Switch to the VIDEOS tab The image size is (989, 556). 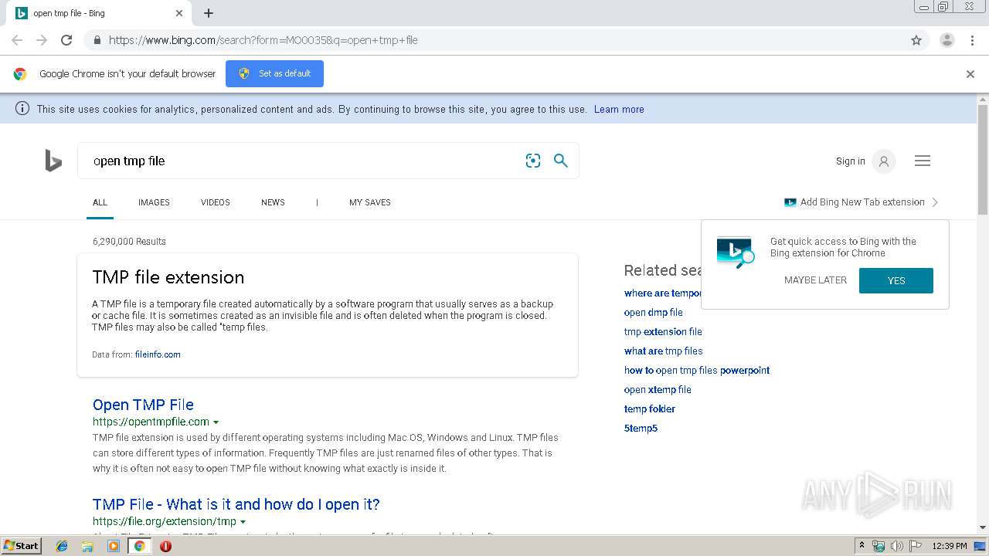(216, 202)
